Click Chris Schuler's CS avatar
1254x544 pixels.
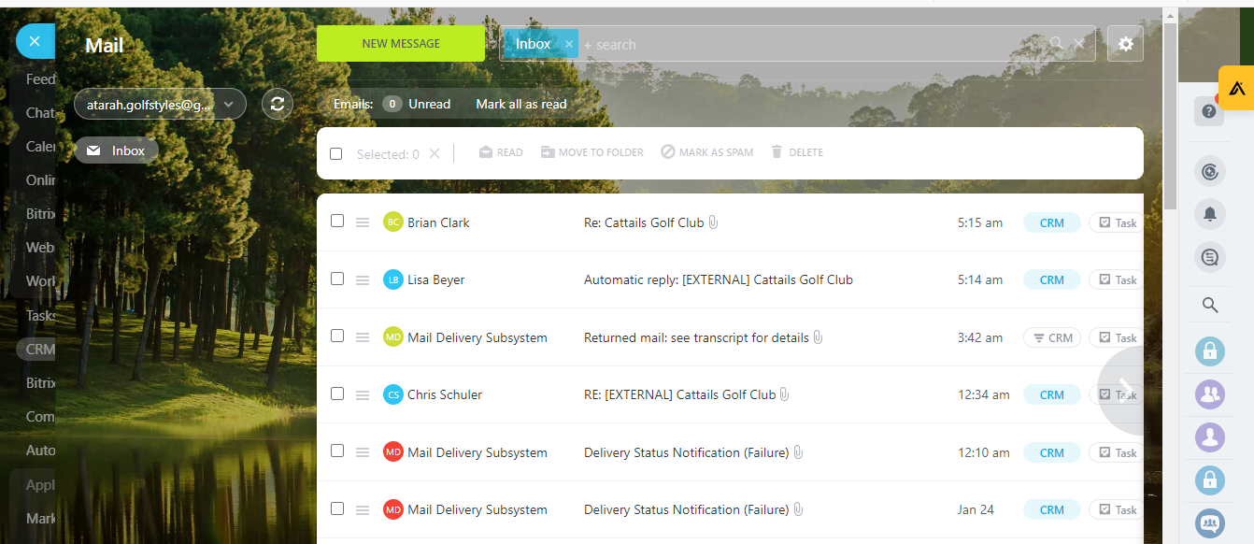coord(393,394)
